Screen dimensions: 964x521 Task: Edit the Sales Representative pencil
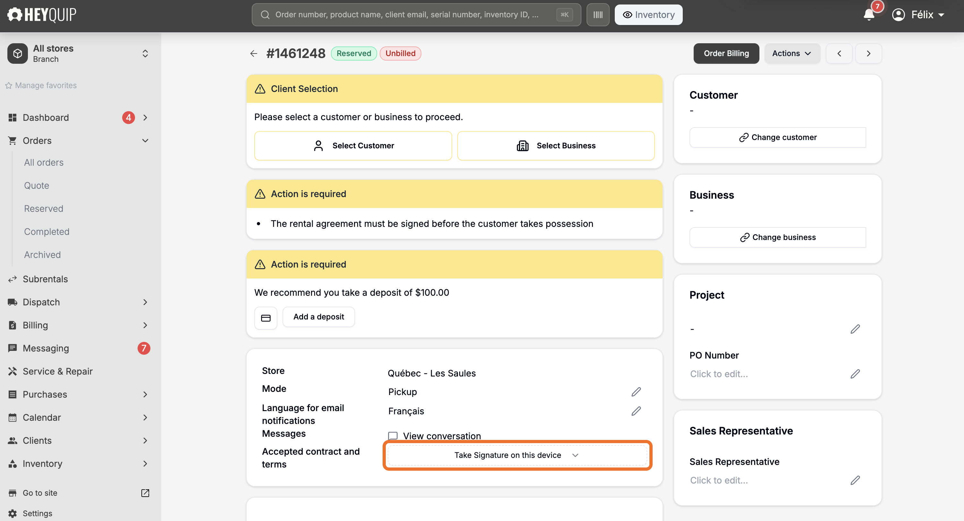point(855,480)
